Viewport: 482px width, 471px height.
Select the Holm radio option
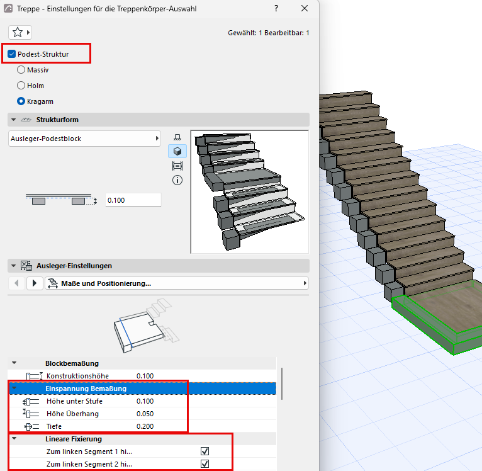[x=21, y=86]
